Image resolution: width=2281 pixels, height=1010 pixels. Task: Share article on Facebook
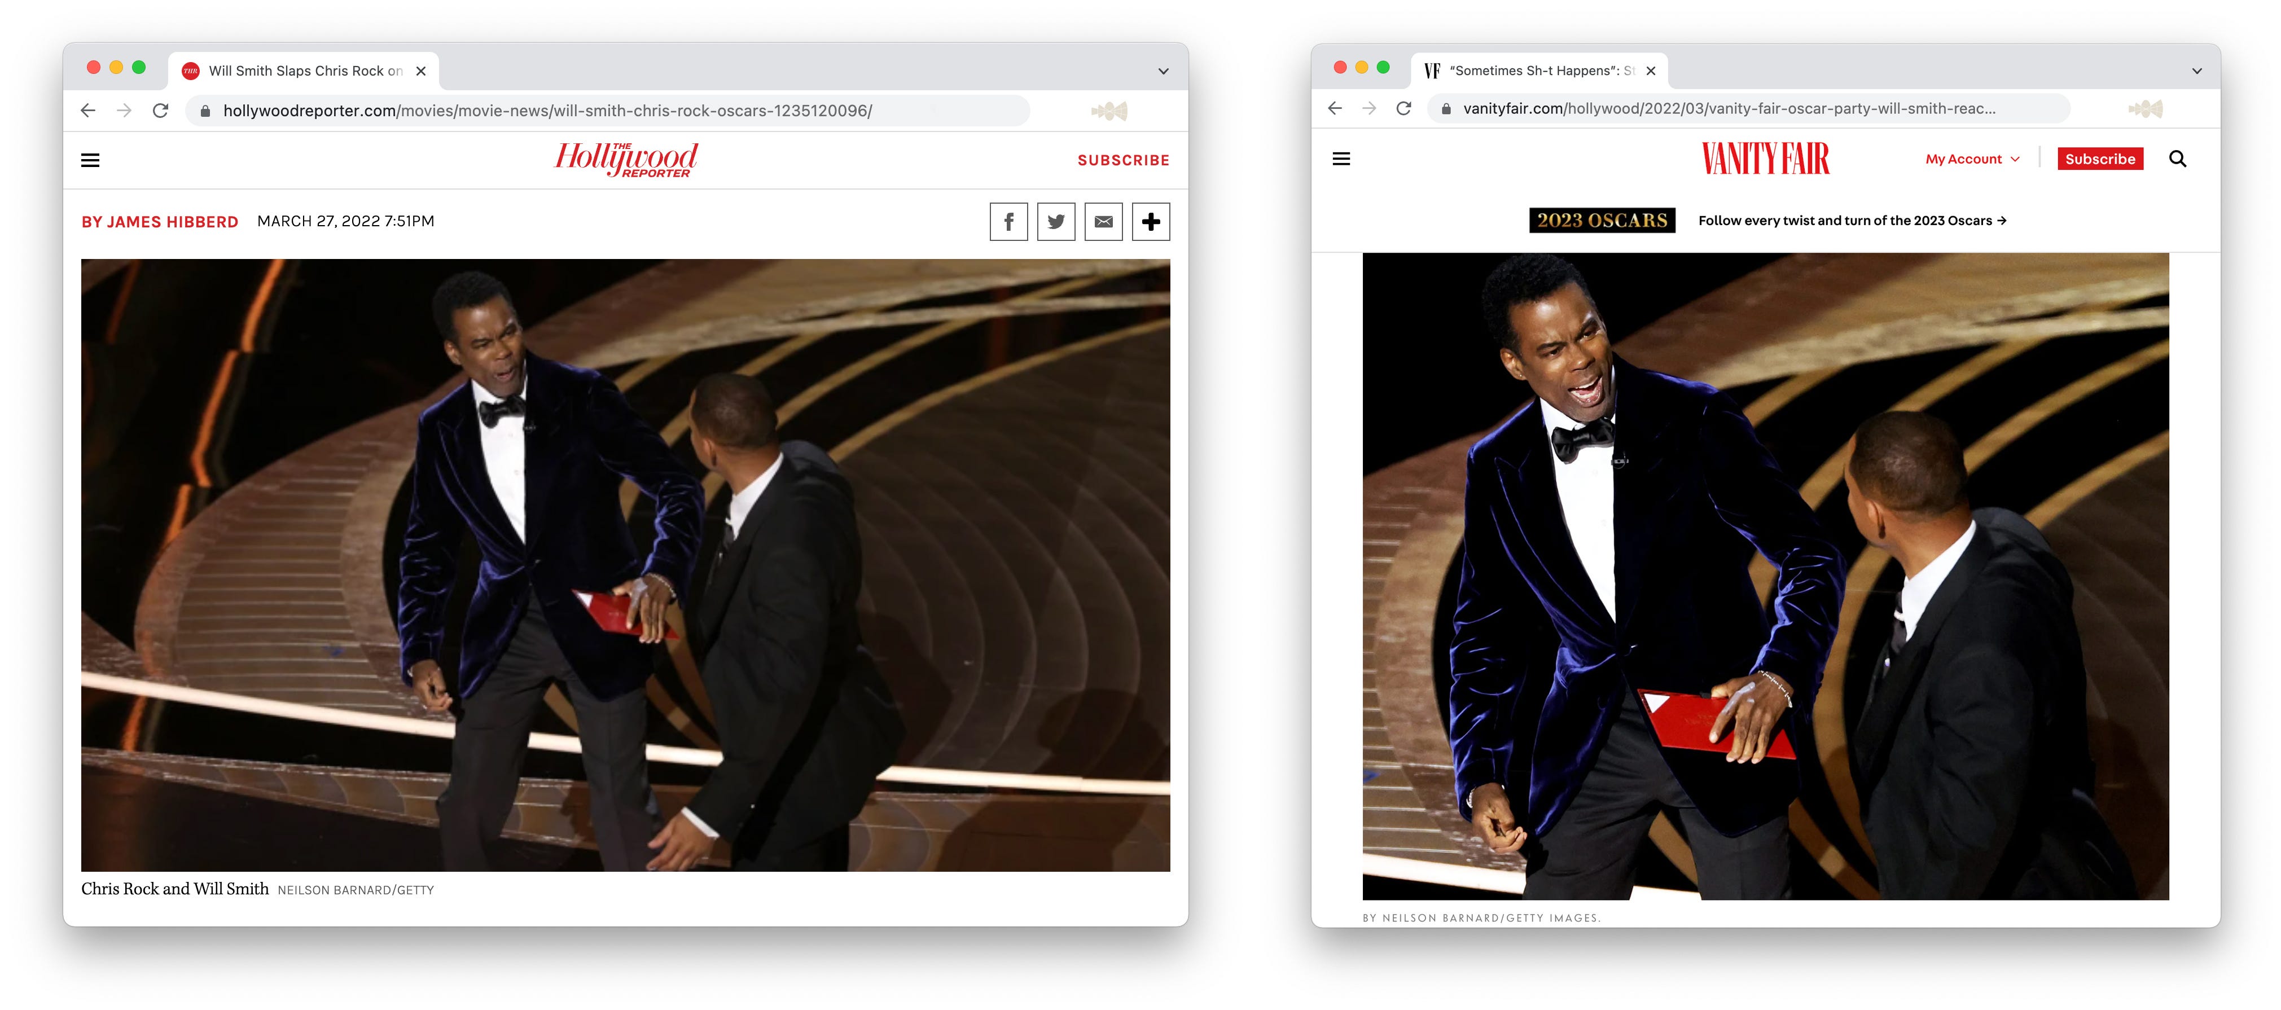tap(1008, 221)
